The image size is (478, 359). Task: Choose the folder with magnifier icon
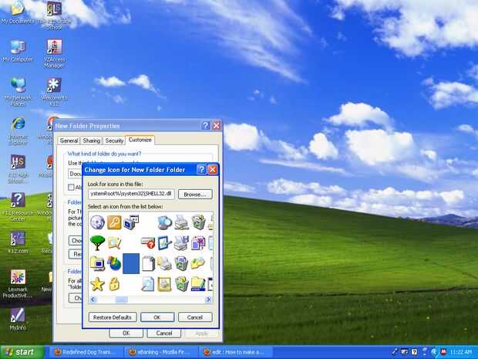(x=114, y=243)
